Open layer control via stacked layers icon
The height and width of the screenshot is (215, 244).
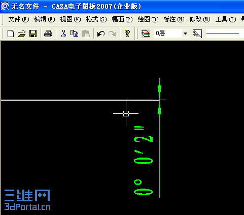pyautogui.click(x=146, y=34)
